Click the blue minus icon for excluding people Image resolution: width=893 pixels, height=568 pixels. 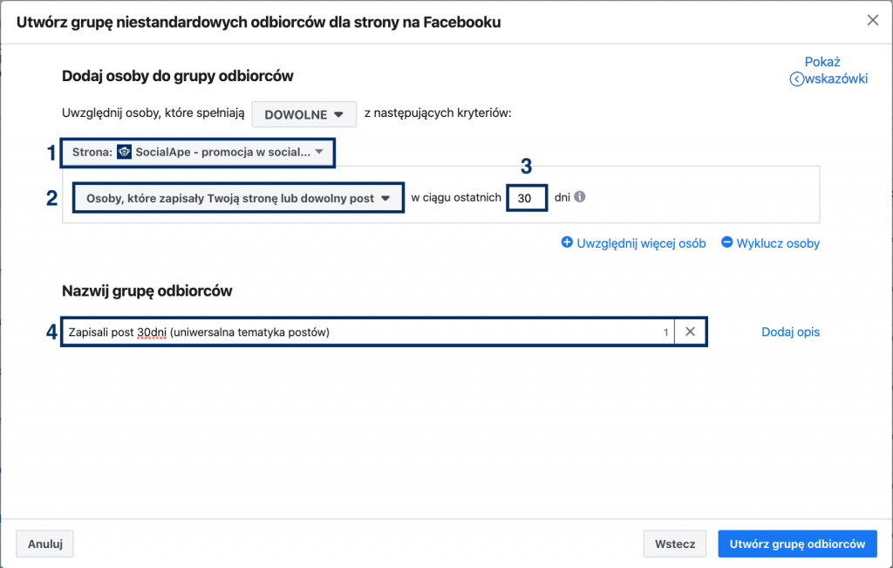[726, 243]
